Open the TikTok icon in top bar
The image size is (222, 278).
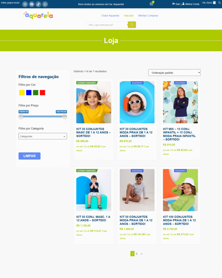(38, 4)
